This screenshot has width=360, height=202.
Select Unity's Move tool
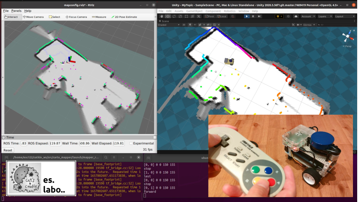point(168,16)
